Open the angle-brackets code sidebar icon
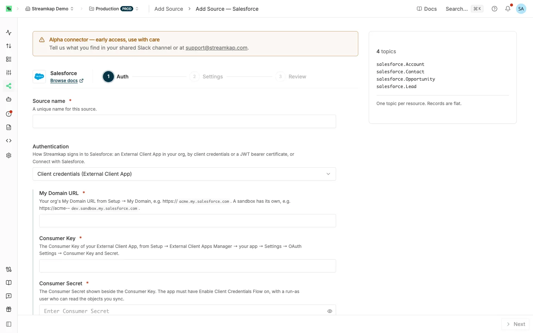Viewport: 533px width, 333px height. pyautogui.click(x=9, y=141)
